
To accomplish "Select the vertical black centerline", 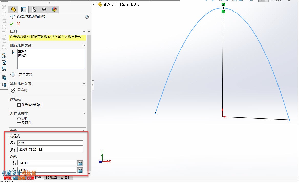I will [223, 63].
